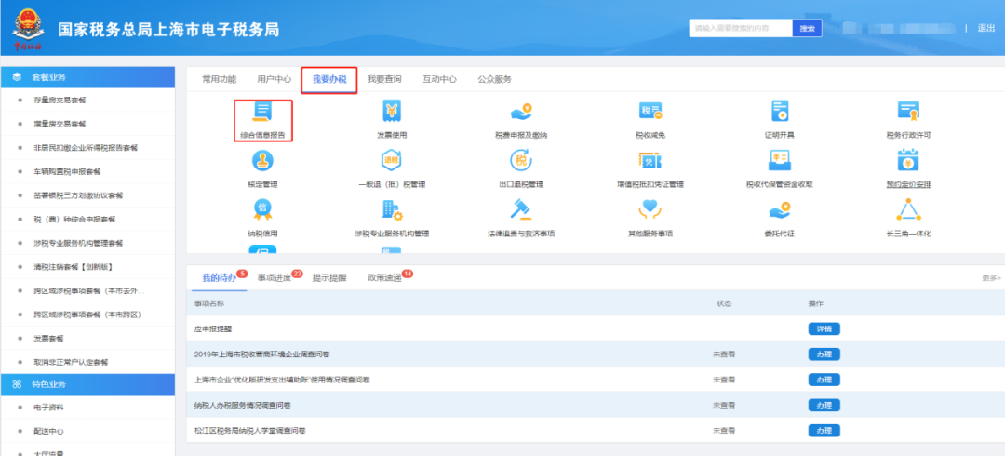Click the 更多 link beside the tabs

(991, 278)
